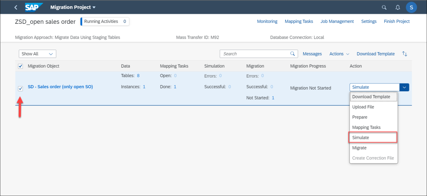
Task: Click the magnifier in Search field
Action: pos(292,54)
